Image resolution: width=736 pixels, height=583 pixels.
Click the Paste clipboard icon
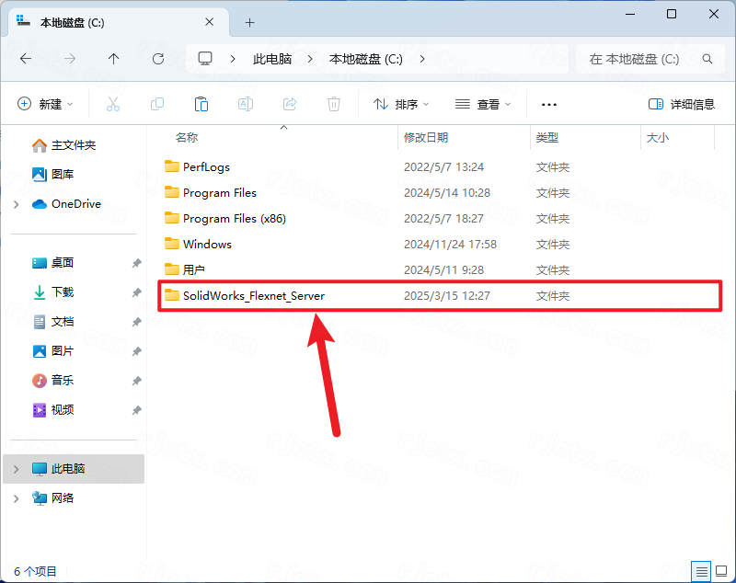point(201,105)
